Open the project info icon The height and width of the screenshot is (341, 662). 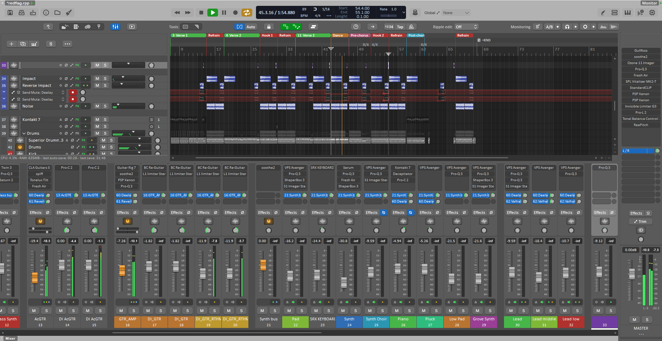(x=46, y=13)
